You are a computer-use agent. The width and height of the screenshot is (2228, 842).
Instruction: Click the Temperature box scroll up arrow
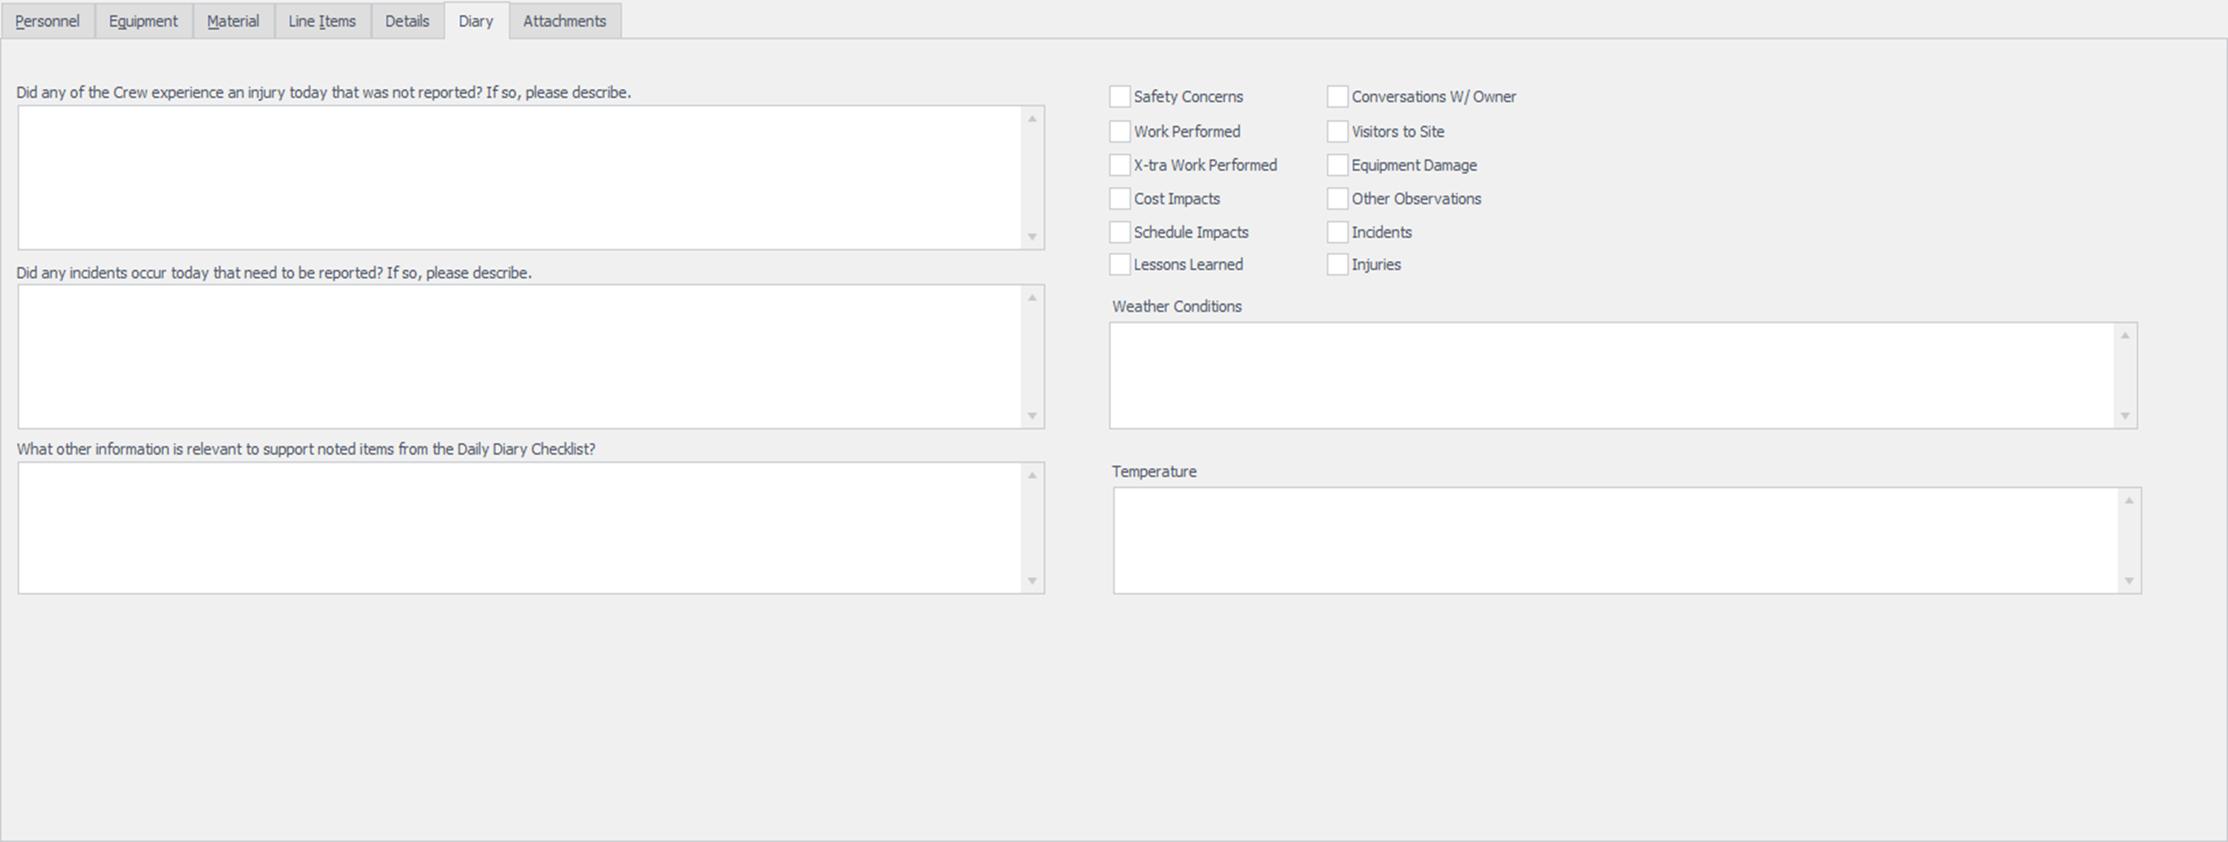coord(2130,501)
